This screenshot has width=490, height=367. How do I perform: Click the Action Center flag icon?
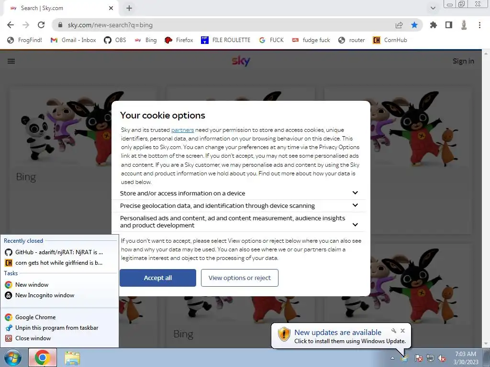[x=418, y=358]
